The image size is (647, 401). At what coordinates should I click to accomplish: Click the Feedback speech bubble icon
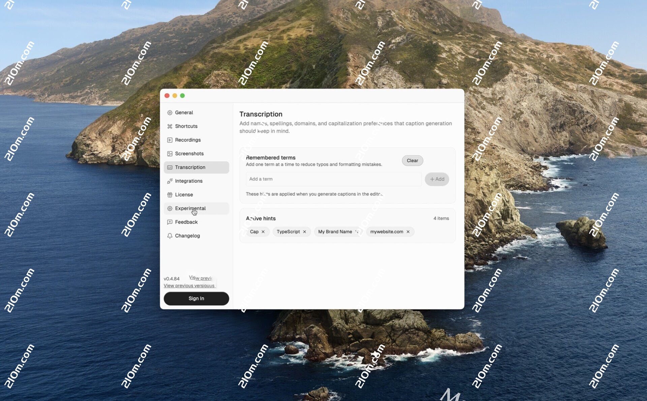(x=170, y=222)
